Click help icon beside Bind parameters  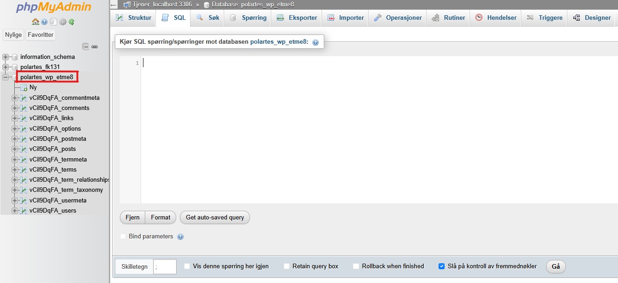(180, 237)
